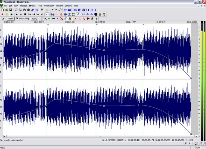Click the Undo arrow icon
The width and height of the screenshot is (206, 149).
coord(37,10)
